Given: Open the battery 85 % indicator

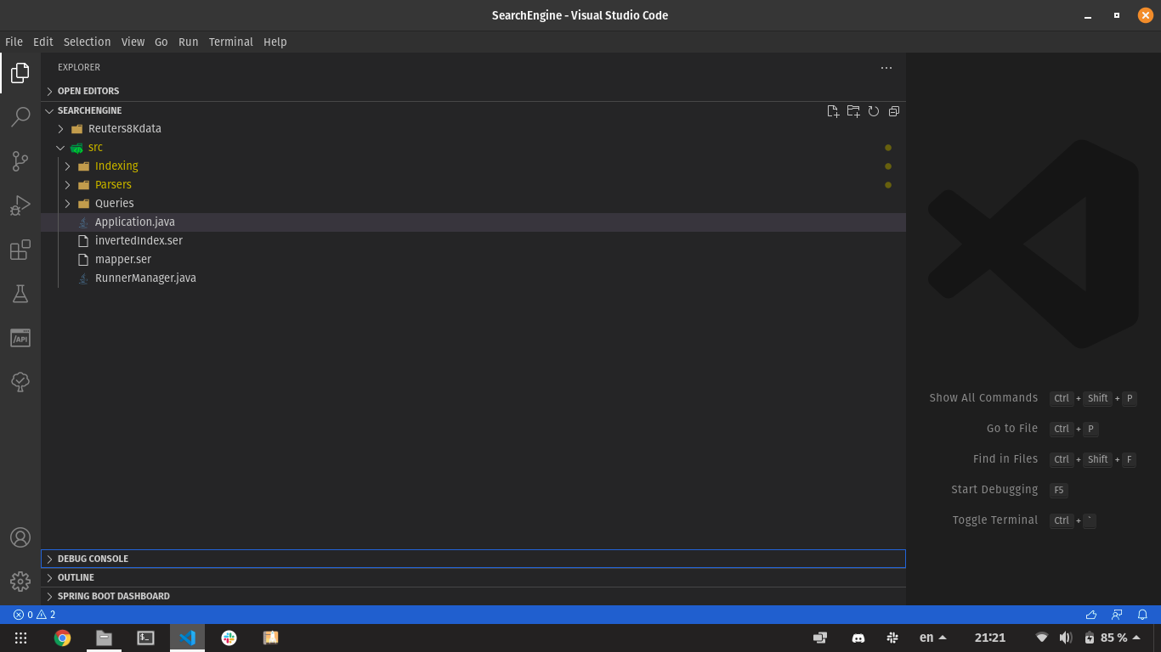Looking at the screenshot, I should point(1113,638).
